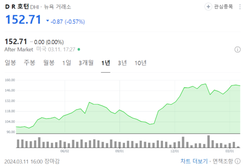
Task: Click the green market status dot
Action: coord(79,49)
